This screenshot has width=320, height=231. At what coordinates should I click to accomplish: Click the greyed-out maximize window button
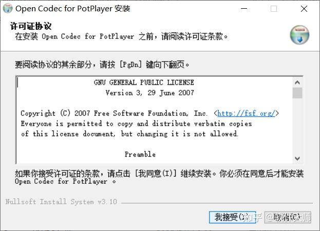click(x=274, y=9)
